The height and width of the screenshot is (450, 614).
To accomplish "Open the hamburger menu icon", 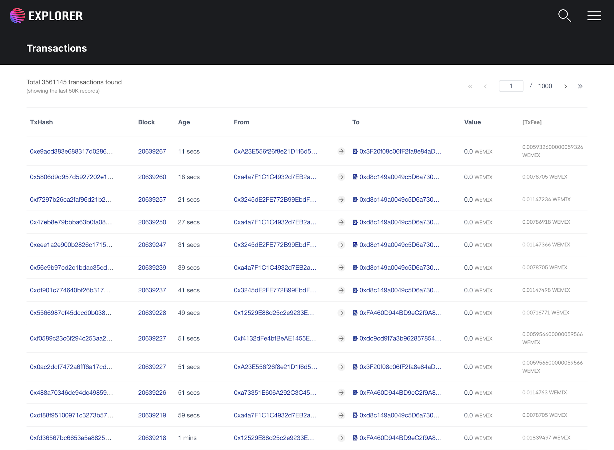I will (x=594, y=15).
